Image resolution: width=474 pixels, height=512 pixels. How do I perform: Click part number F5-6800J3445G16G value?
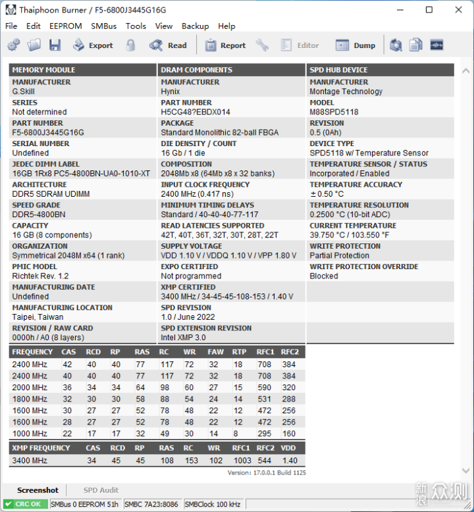[x=48, y=132]
